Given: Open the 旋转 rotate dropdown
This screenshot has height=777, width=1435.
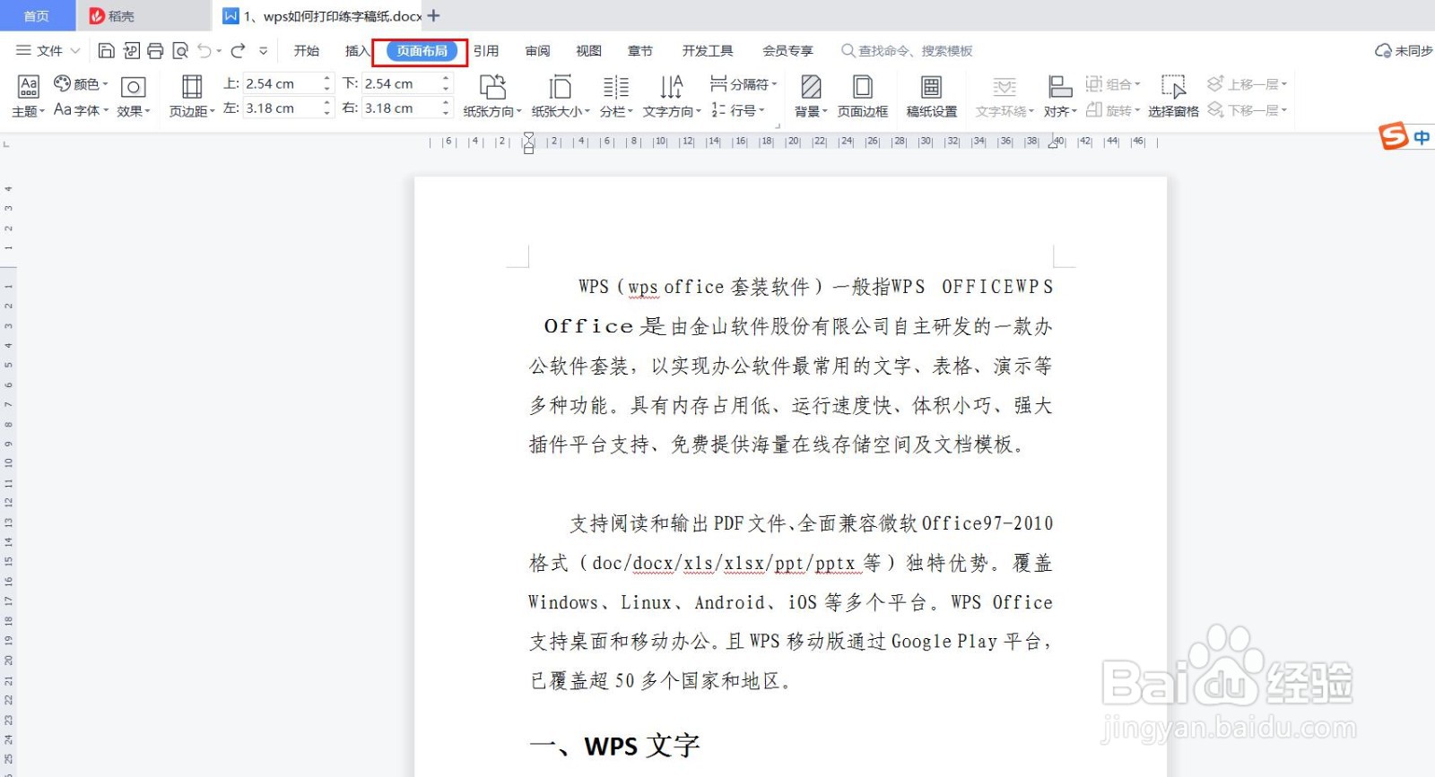Looking at the screenshot, I should point(1113,110).
